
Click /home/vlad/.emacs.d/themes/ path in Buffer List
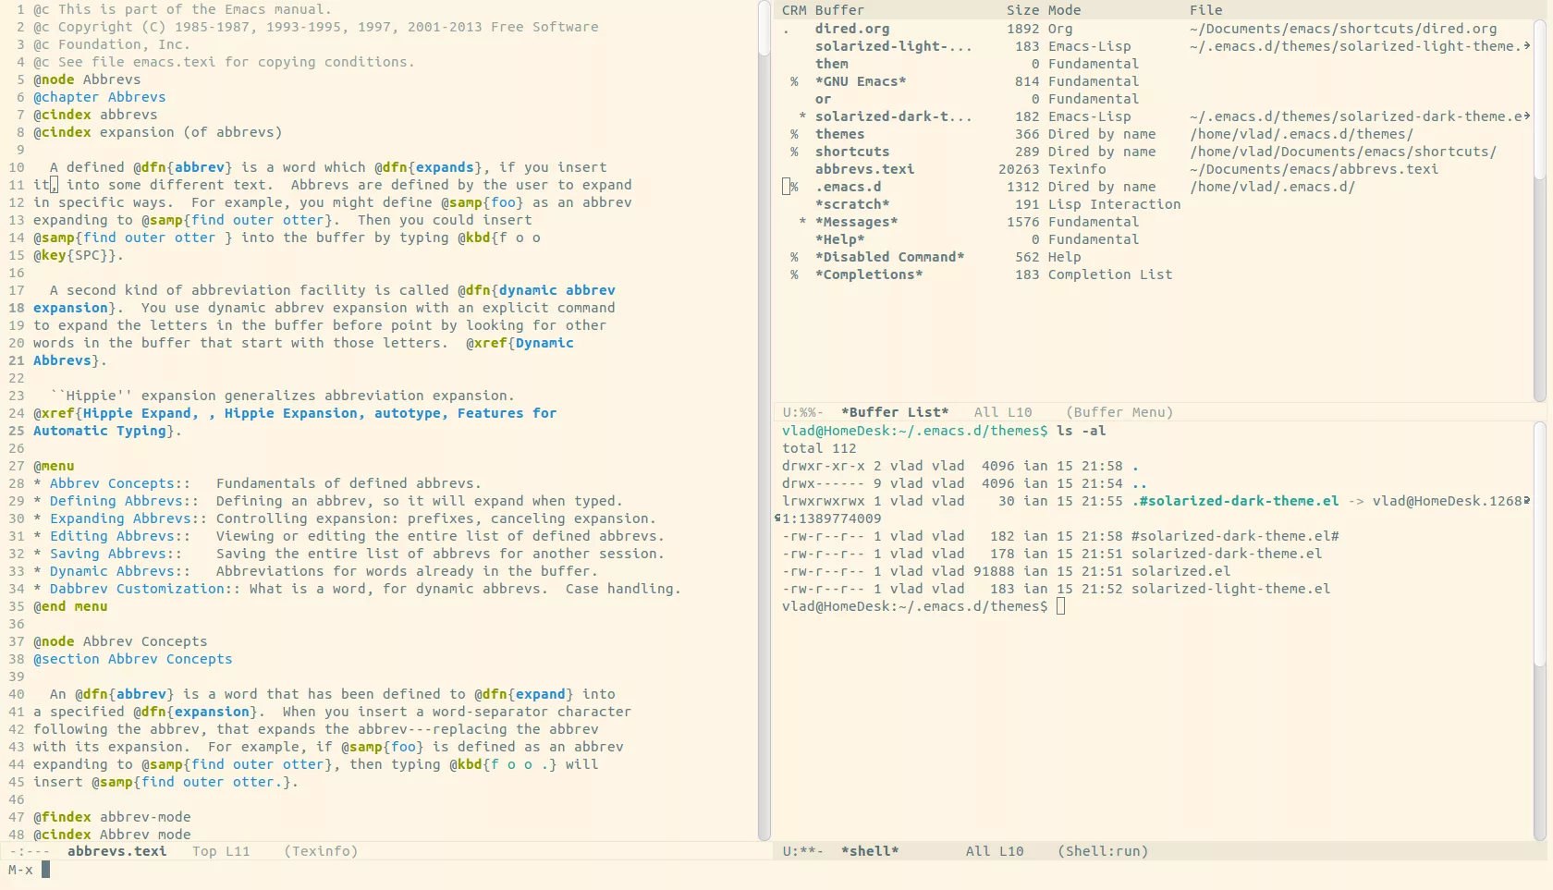[x=1302, y=134]
